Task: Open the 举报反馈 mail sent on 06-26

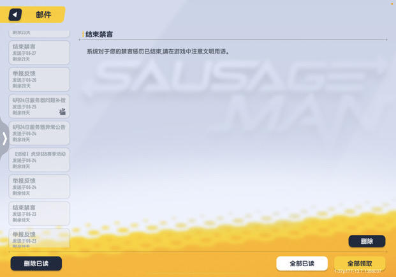Action: (39, 80)
